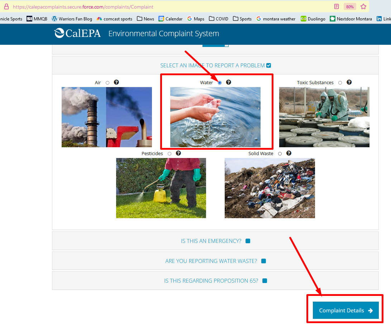
Task: Open the MMQB bookmark
Action: pos(37,19)
